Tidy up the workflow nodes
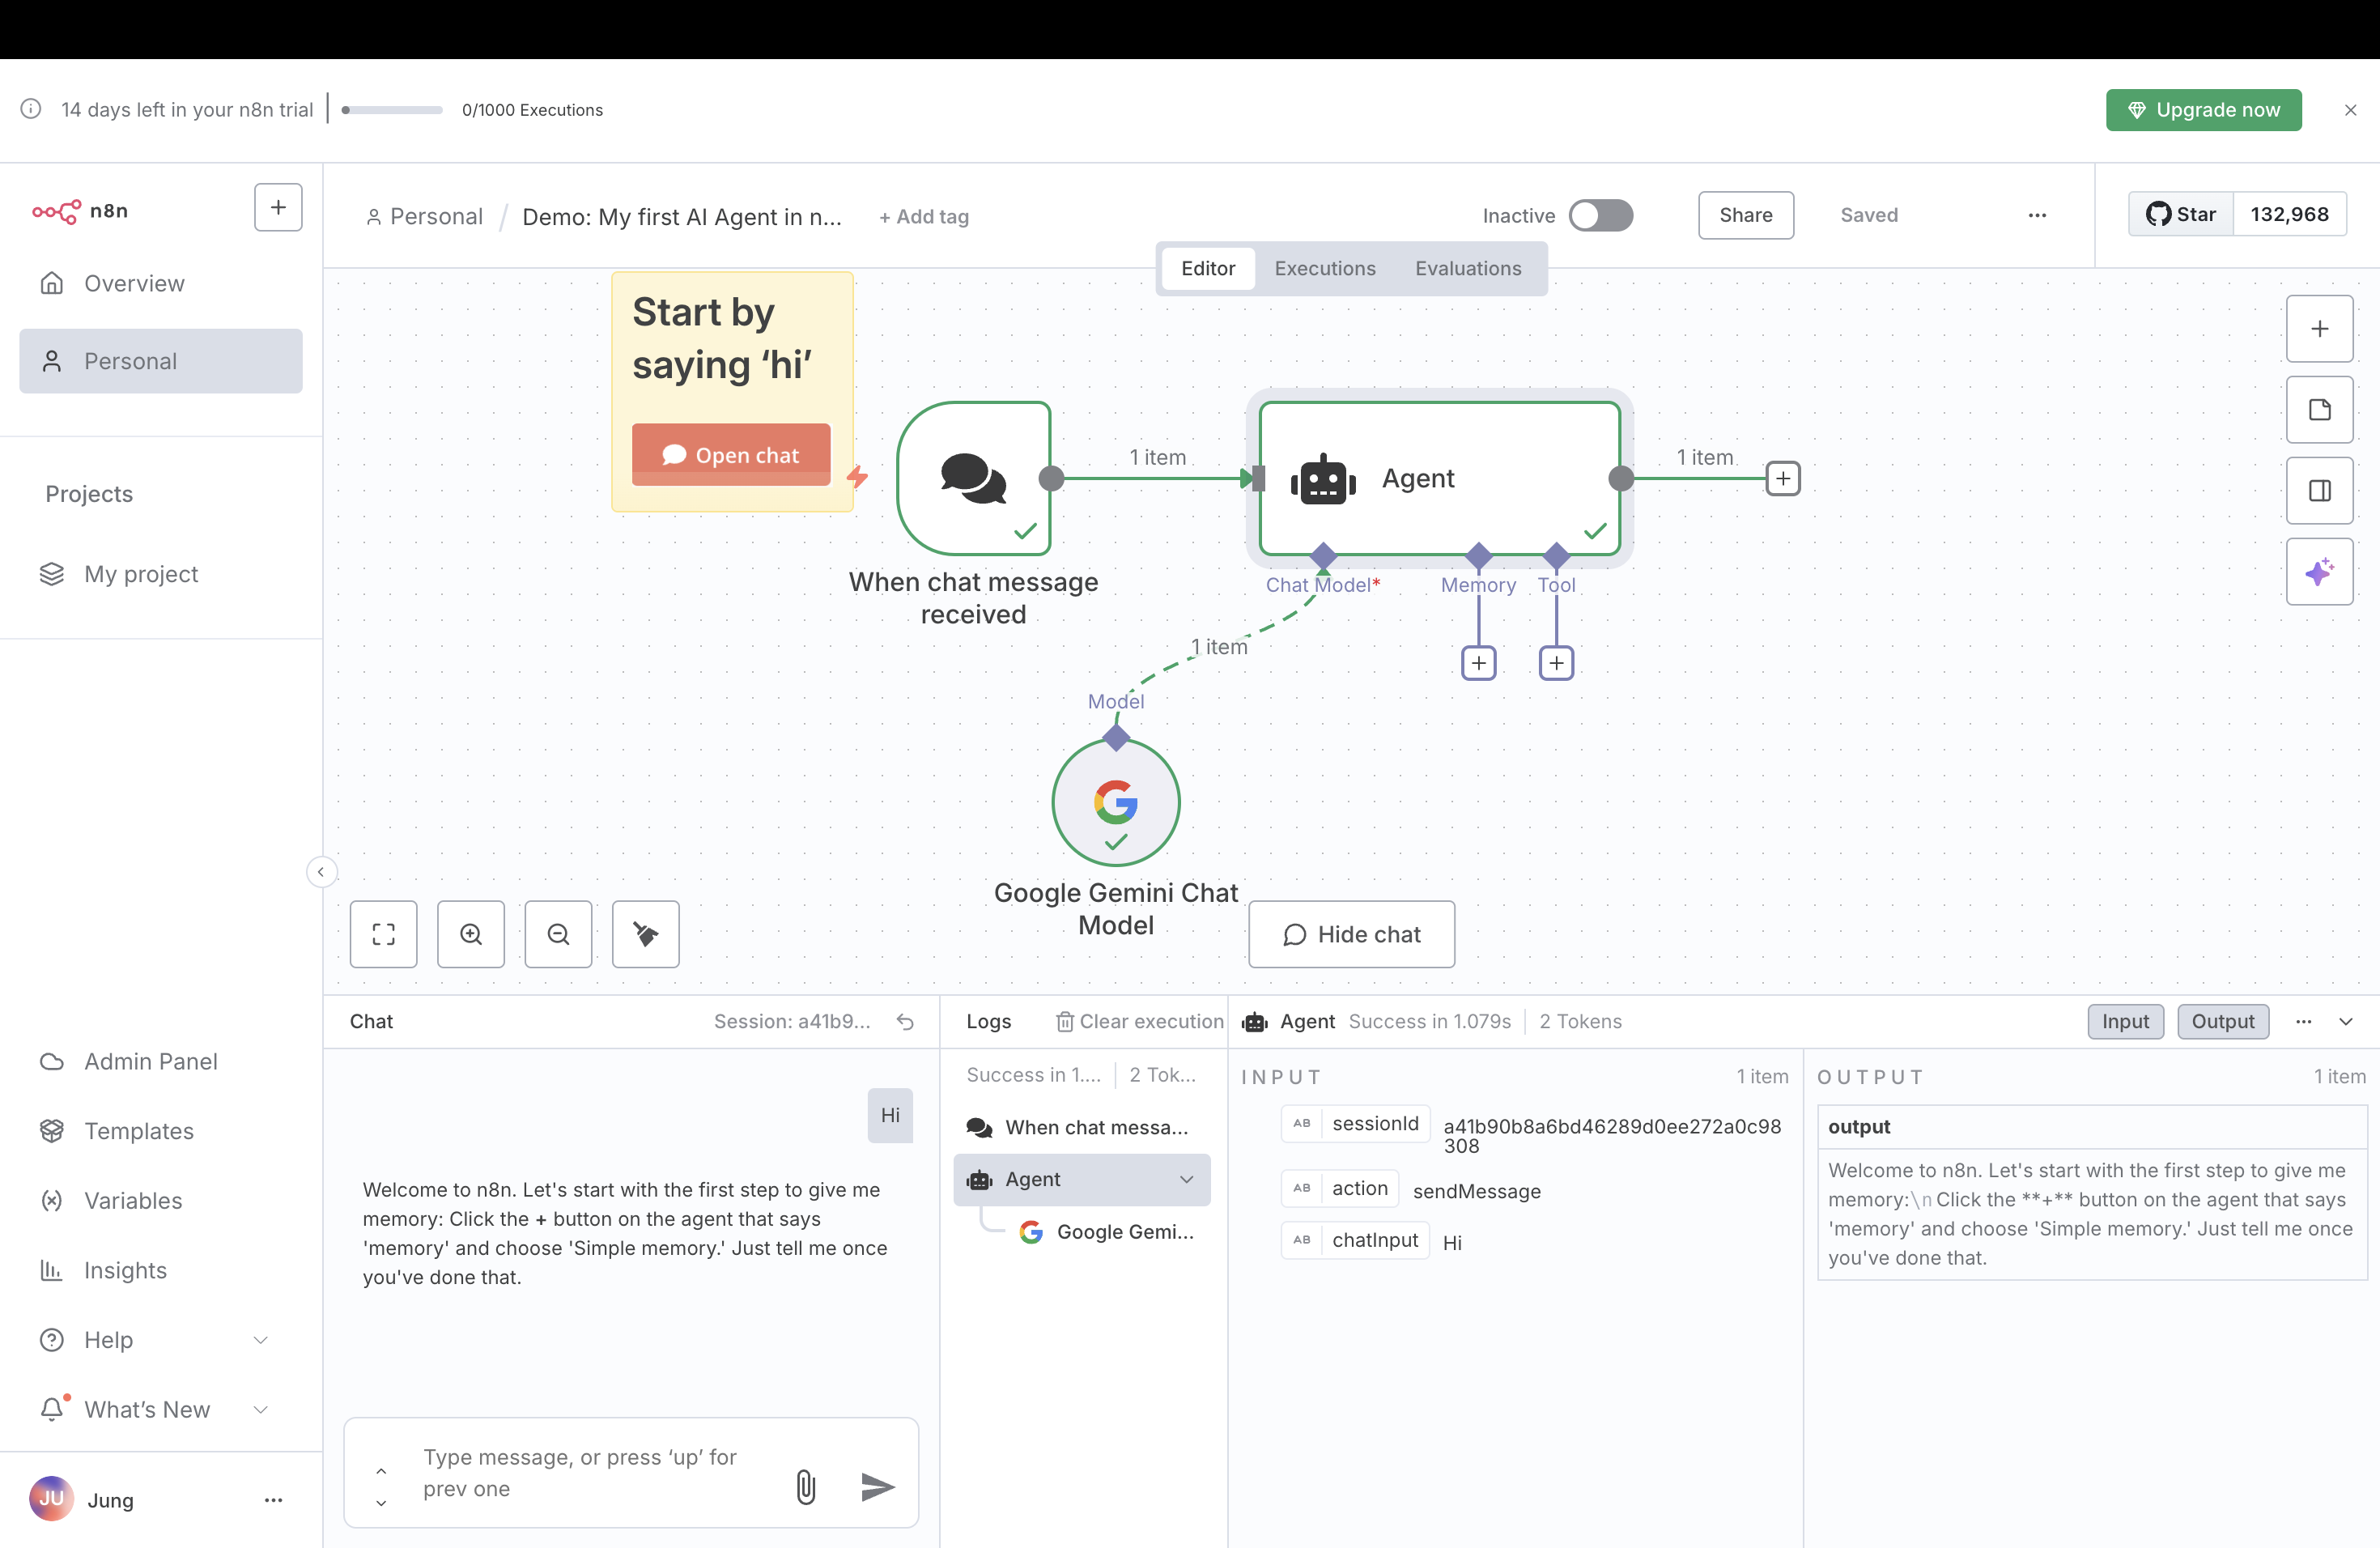 tap(646, 934)
